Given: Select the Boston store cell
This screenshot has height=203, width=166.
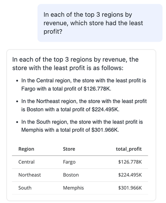Looking at the screenshot, I should [71, 175].
